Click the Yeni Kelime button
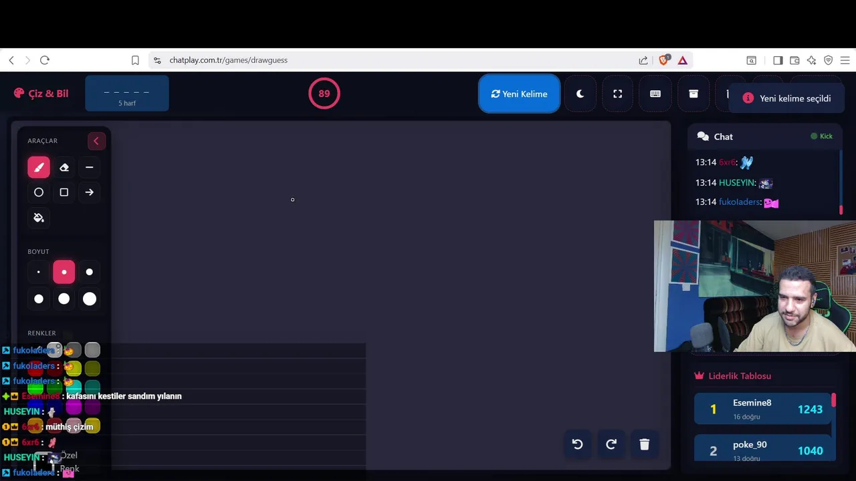Image resolution: width=856 pixels, height=481 pixels. coord(519,94)
